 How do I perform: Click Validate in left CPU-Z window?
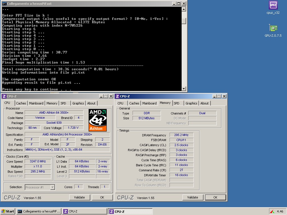click(x=80, y=197)
